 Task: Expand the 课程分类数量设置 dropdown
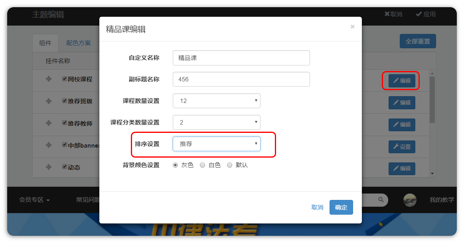coord(216,122)
